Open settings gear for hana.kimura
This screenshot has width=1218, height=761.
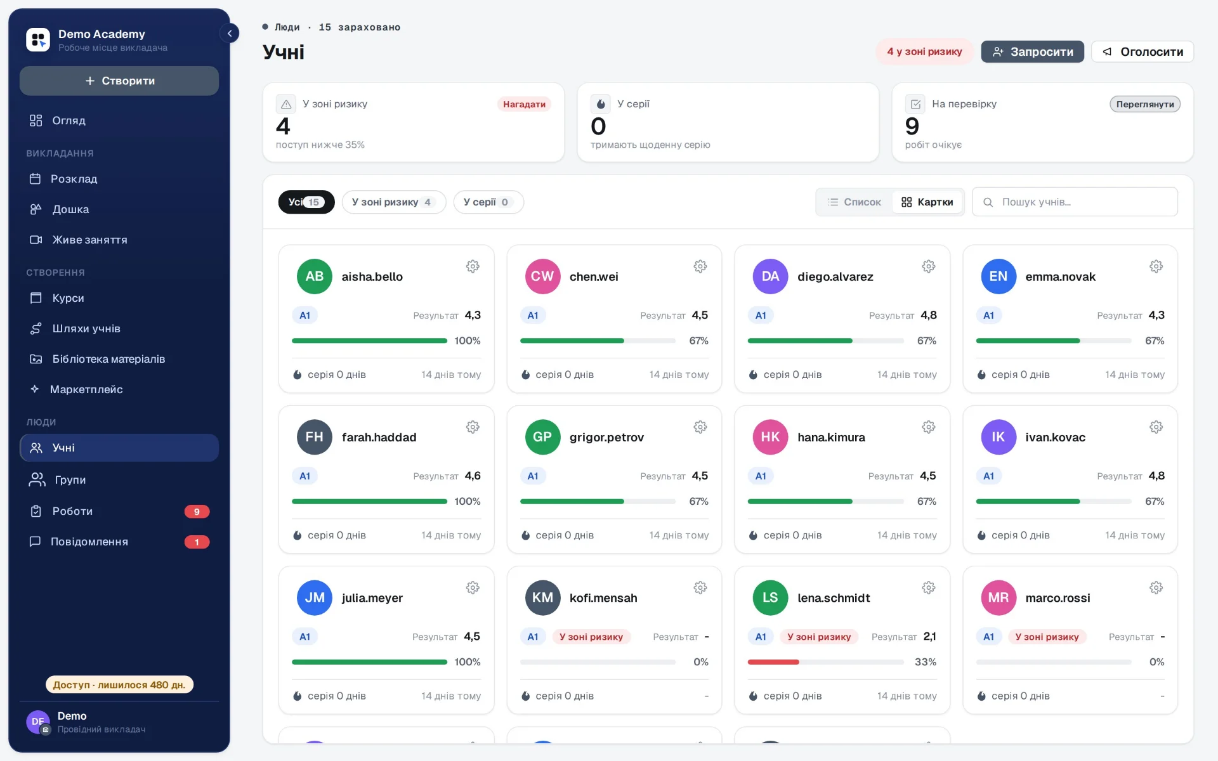[x=929, y=427]
